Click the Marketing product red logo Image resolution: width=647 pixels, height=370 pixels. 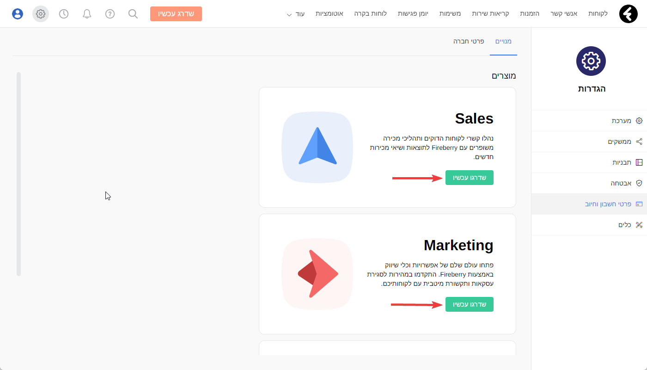coord(317,274)
